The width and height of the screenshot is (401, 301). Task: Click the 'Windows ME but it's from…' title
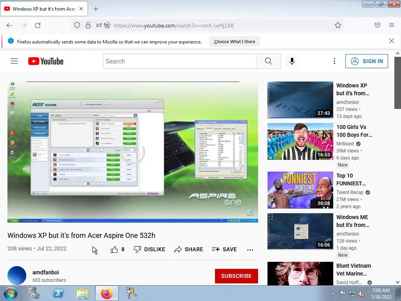[352, 221]
